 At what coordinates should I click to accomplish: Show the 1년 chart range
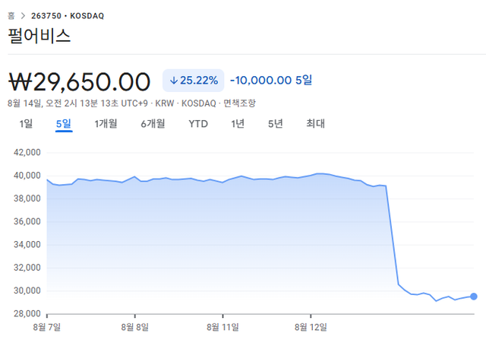238,124
